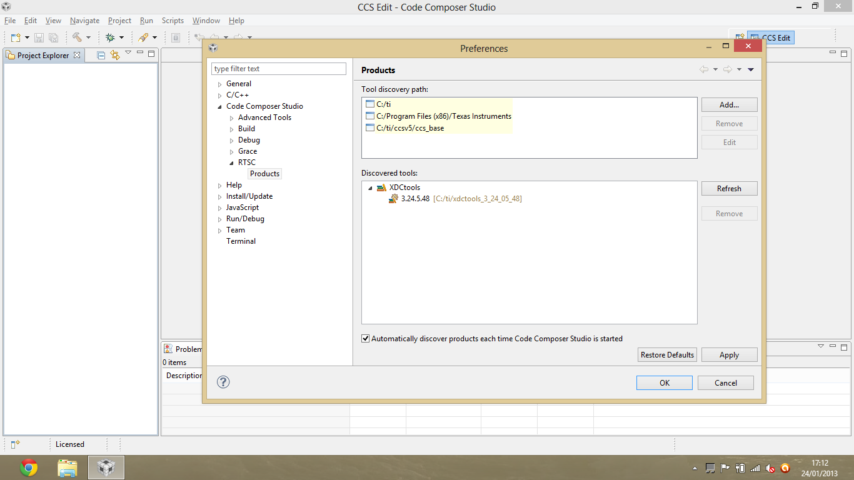Collapse the Code Composer Studio node
Image resolution: width=854 pixels, height=480 pixels.
point(220,106)
